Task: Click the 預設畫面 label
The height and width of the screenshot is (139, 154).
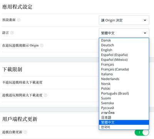Action: coord(9,20)
